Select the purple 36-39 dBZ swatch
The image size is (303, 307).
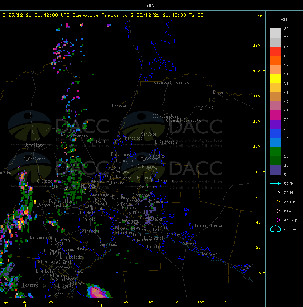coord(275,124)
